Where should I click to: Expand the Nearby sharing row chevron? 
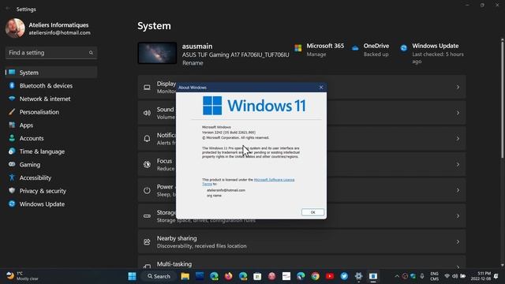click(458, 242)
